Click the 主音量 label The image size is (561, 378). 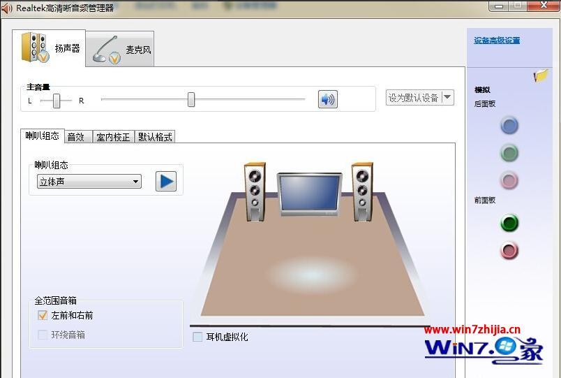click(x=38, y=87)
